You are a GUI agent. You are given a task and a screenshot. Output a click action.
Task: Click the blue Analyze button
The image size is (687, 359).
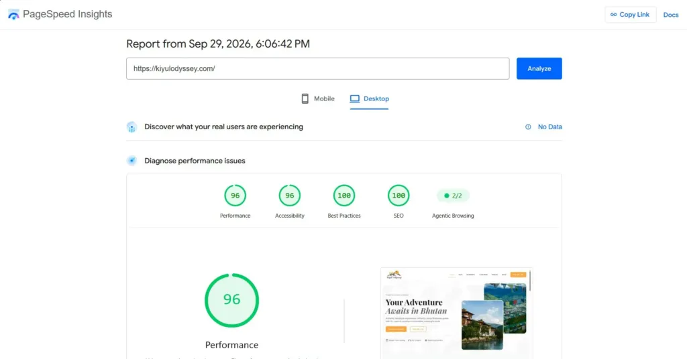click(539, 68)
